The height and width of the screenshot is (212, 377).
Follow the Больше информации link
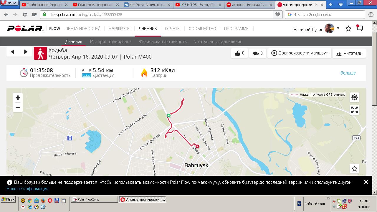coord(27,189)
